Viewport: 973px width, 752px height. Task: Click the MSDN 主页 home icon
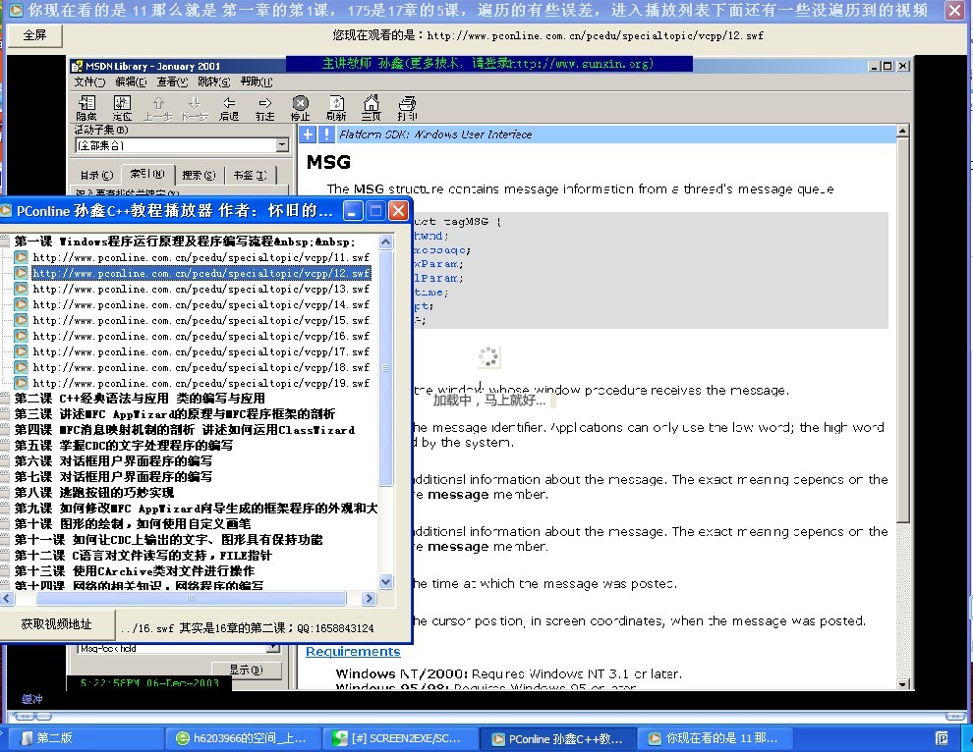(x=372, y=108)
